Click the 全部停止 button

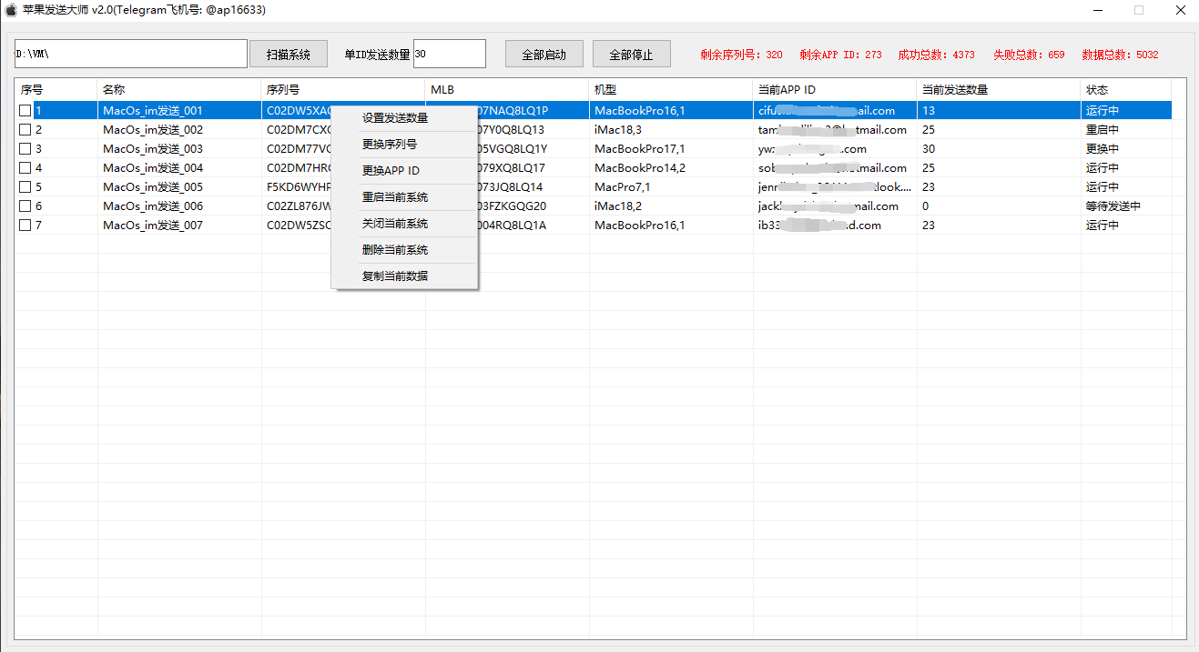(632, 55)
